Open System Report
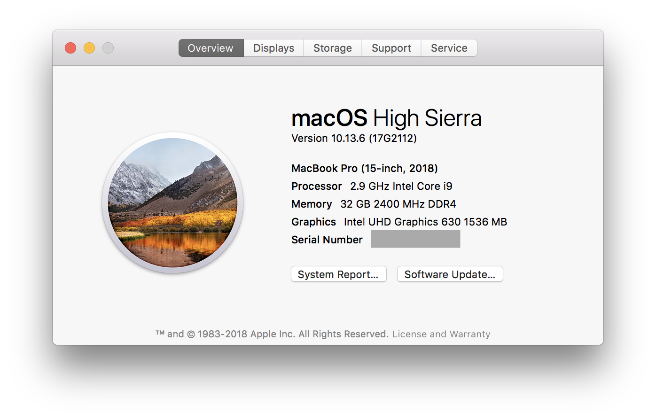The width and height of the screenshot is (656, 420). (x=338, y=274)
